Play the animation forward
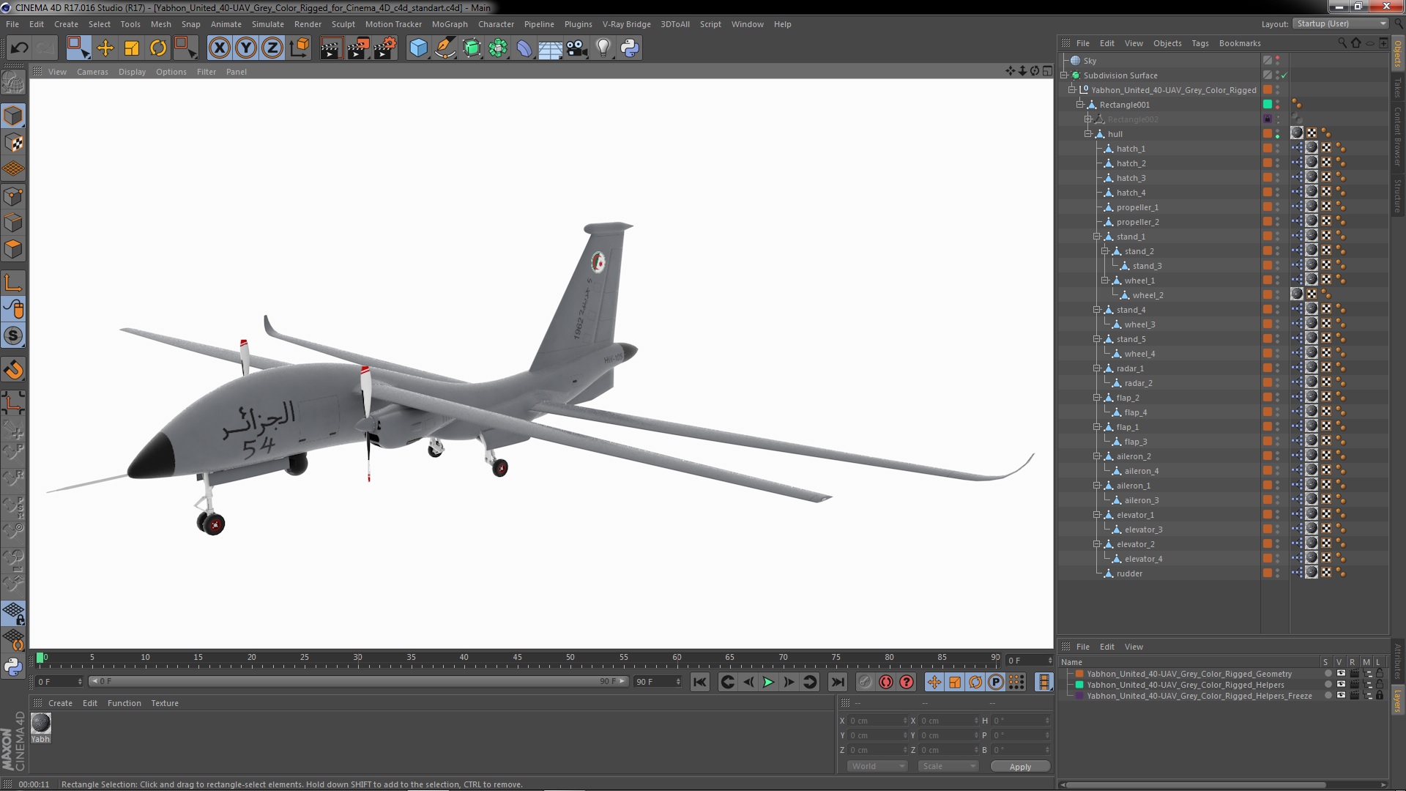Viewport: 1406px width, 791px height. (x=768, y=682)
